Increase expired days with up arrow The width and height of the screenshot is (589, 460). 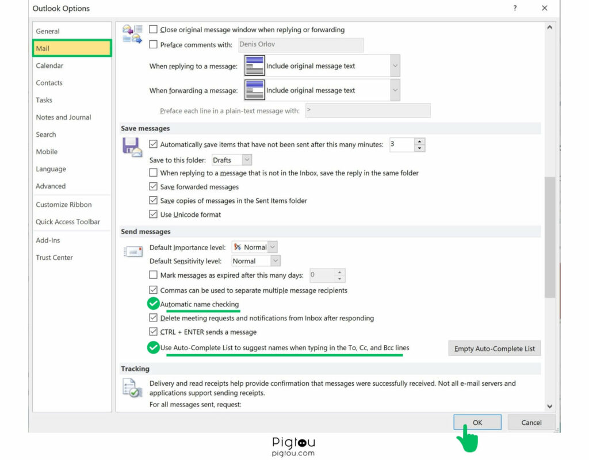[x=339, y=272]
